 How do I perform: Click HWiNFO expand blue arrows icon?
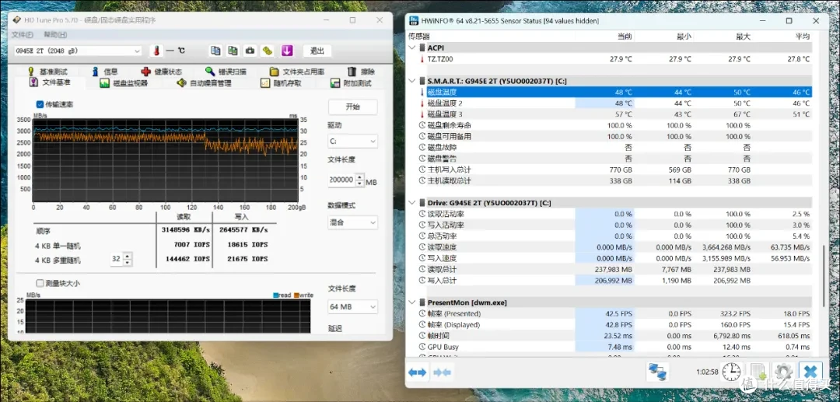tap(418, 372)
